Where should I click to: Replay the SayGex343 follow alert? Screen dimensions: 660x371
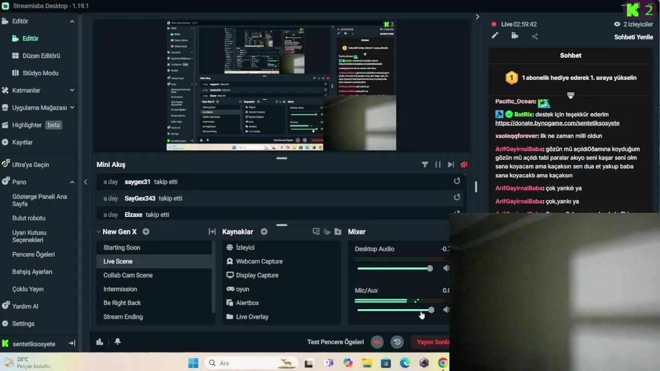pos(457,197)
